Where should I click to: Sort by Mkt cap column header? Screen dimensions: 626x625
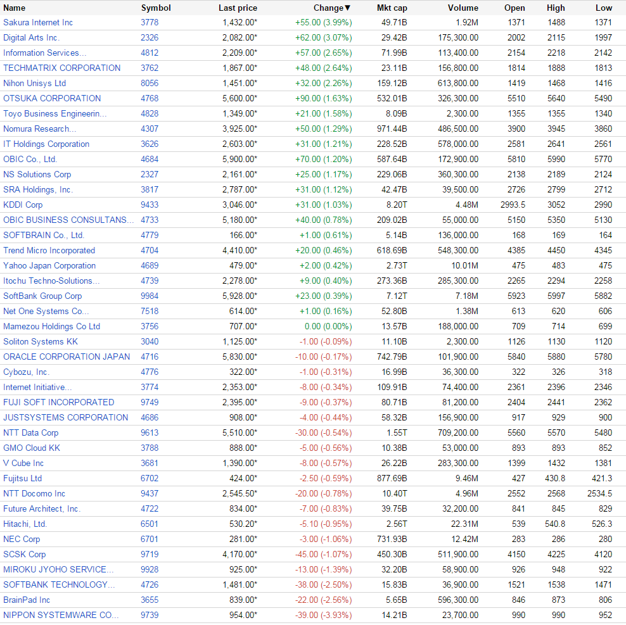pyautogui.click(x=392, y=8)
